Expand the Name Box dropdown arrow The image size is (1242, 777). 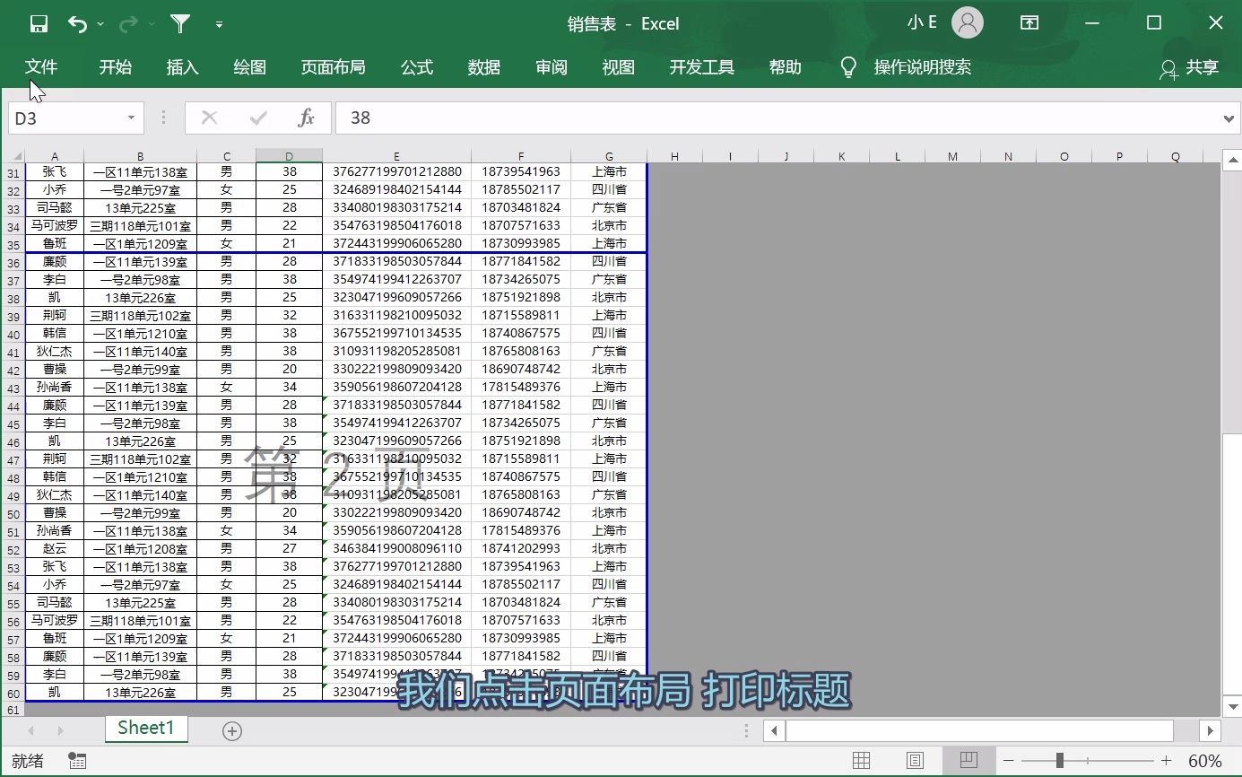tap(132, 118)
